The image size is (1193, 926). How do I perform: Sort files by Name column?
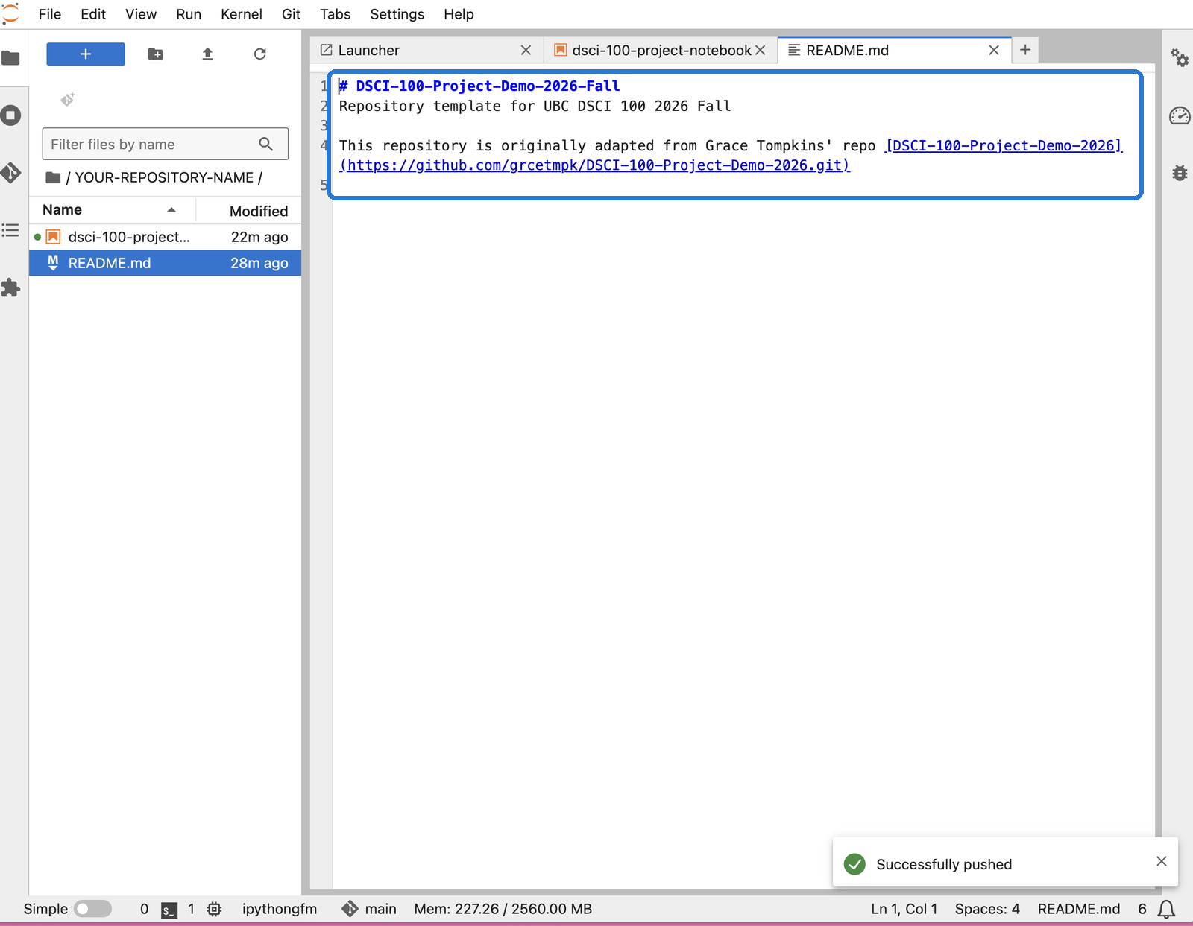(x=112, y=210)
